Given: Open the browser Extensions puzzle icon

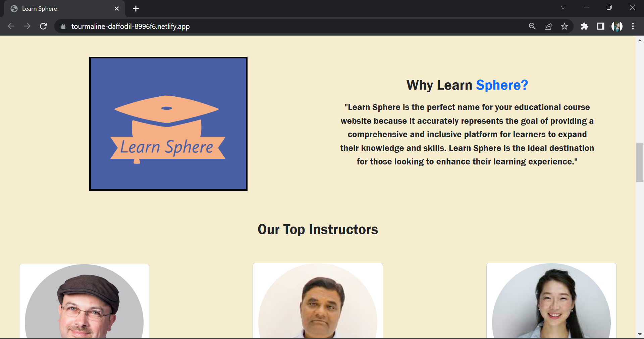Looking at the screenshot, I should [585, 26].
